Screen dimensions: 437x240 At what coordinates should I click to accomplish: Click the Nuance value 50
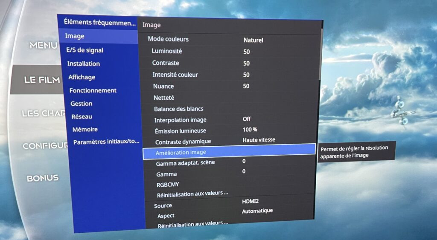point(246,86)
